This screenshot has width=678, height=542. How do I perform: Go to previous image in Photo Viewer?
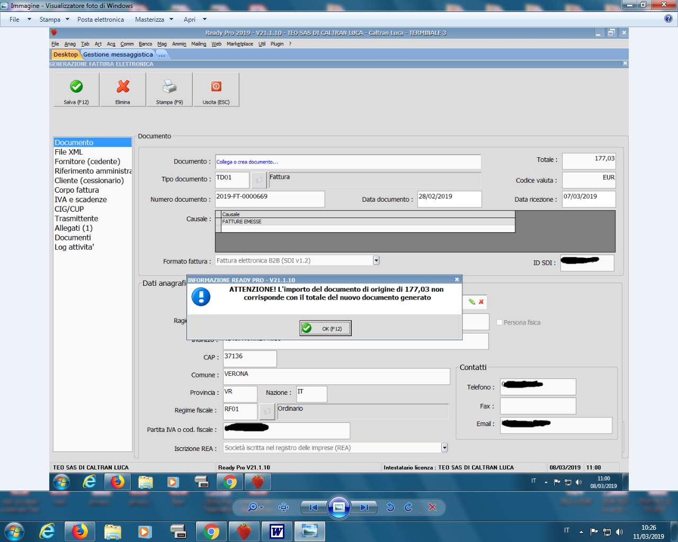(314, 507)
